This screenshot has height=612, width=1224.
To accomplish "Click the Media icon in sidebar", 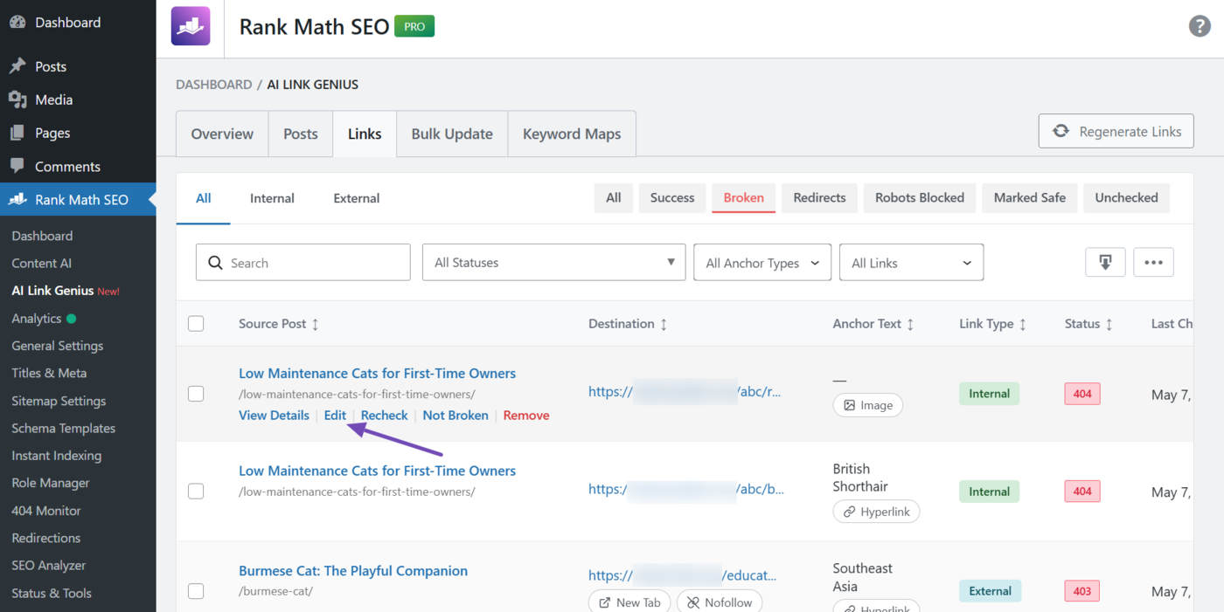I will pyautogui.click(x=17, y=100).
